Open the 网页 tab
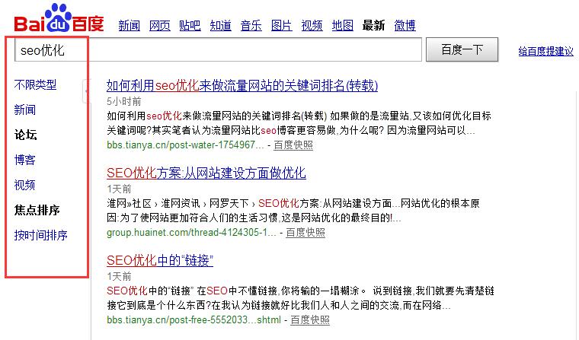The width and height of the screenshot is (579, 340). coord(160,25)
